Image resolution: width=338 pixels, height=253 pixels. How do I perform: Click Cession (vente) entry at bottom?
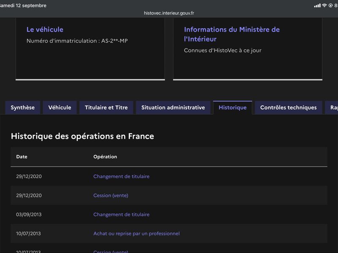[111, 251]
